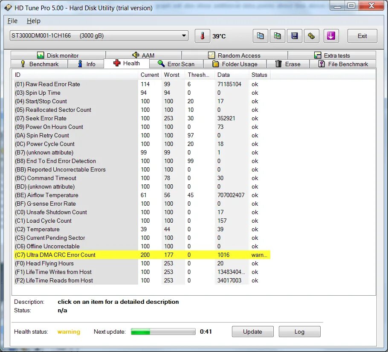Copy info to clipboard icon
The image size is (388, 352).
pos(261,36)
